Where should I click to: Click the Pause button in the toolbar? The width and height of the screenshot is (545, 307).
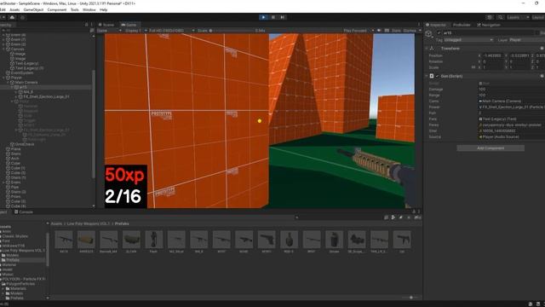(273, 17)
